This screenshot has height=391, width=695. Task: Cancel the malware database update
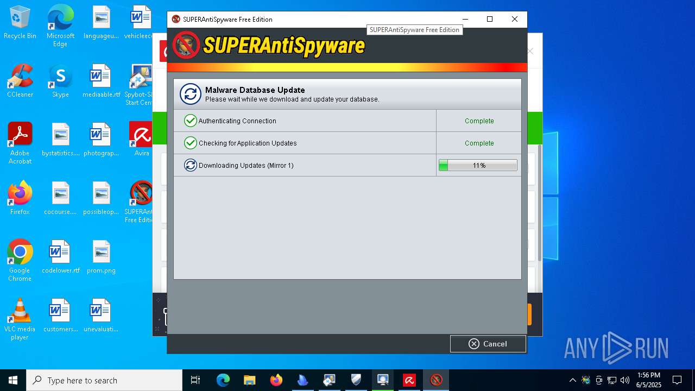[x=488, y=344]
